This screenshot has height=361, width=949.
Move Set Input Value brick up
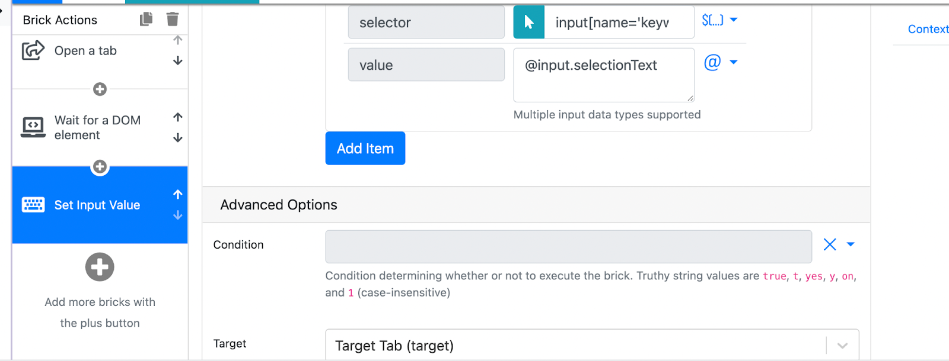[x=177, y=194]
